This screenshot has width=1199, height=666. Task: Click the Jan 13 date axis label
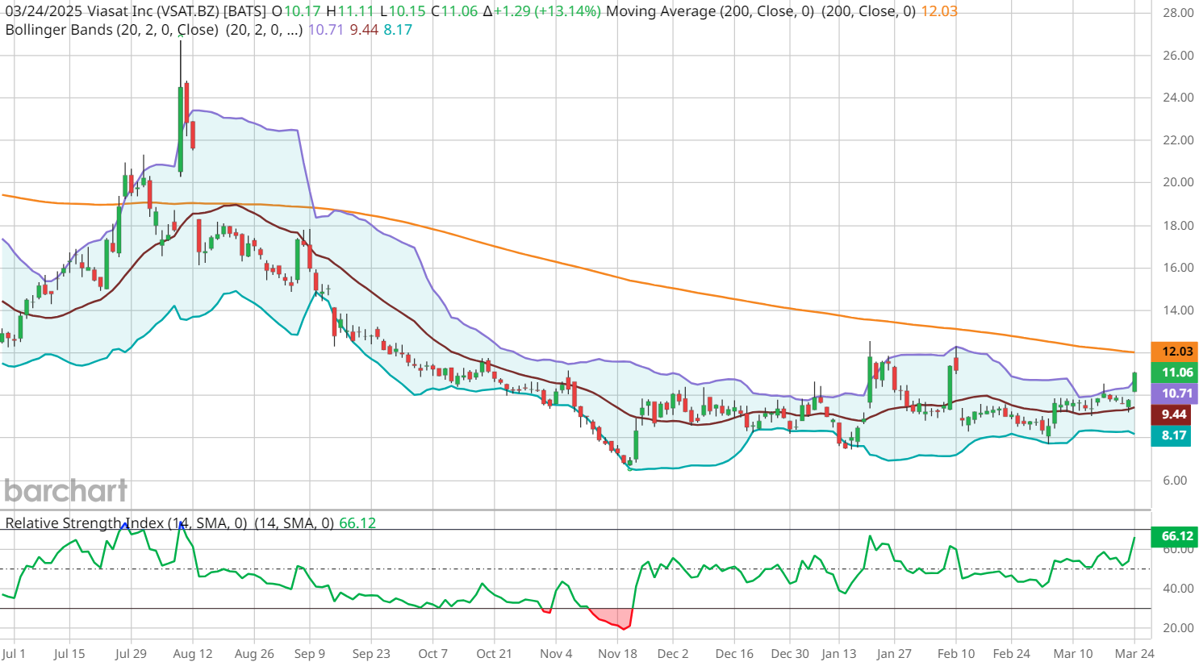(x=839, y=654)
